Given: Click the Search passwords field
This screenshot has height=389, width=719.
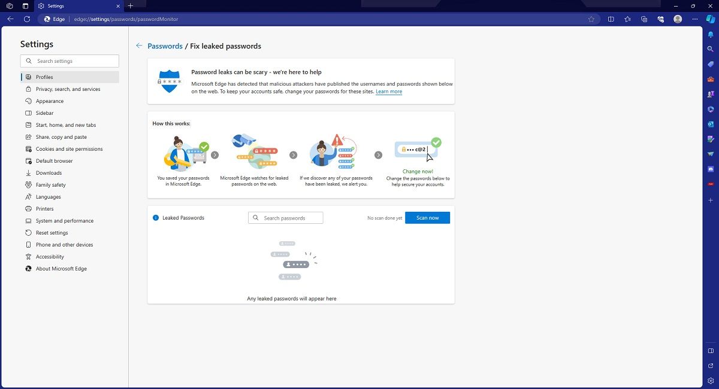Looking at the screenshot, I should tap(286, 217).
